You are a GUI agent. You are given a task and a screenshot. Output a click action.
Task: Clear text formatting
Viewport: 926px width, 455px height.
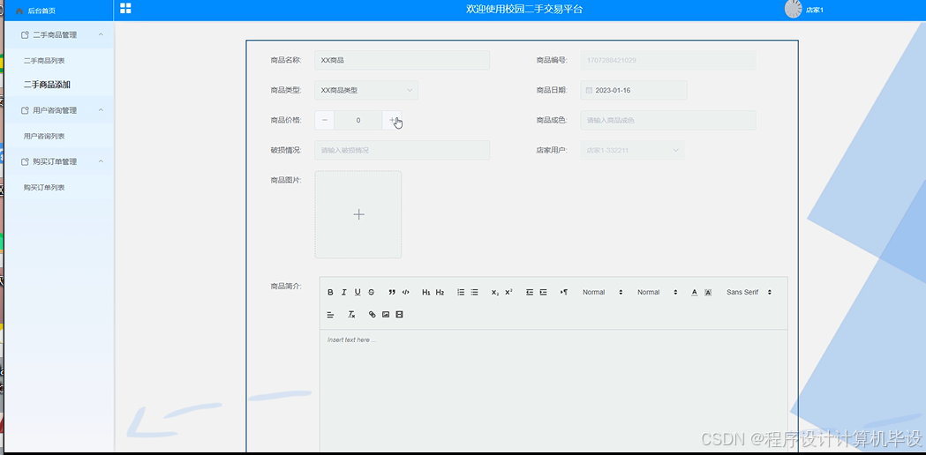(351, 315)
